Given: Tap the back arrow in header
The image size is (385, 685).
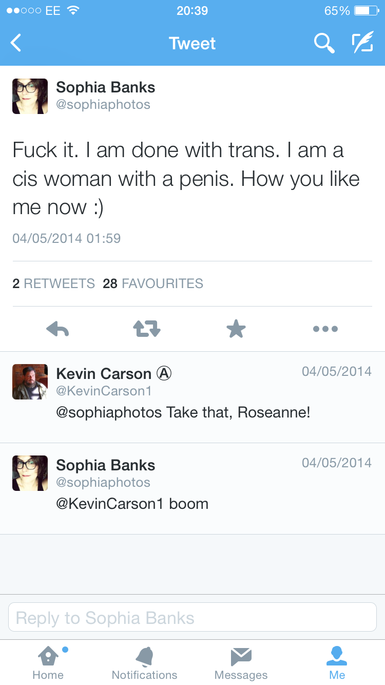Looking at the screenshot, I should coord(16,43).
